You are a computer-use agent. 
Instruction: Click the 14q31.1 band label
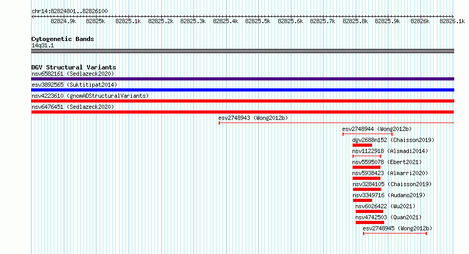[43, 45]
